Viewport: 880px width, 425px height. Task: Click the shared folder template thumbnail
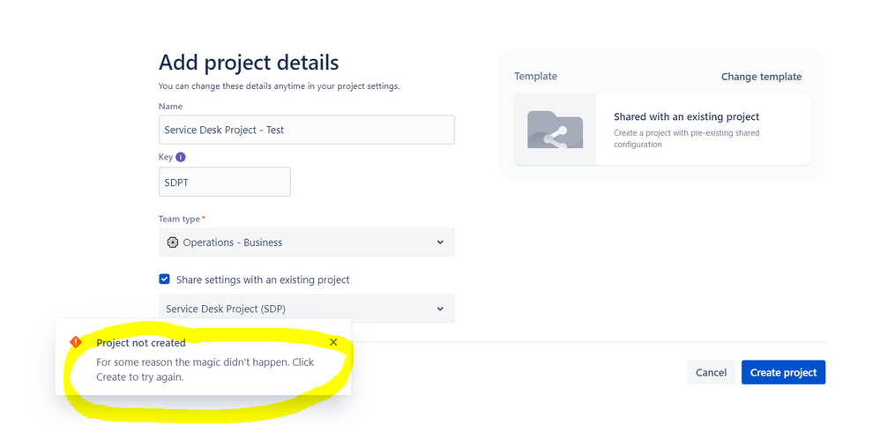(x=555, y=130)
